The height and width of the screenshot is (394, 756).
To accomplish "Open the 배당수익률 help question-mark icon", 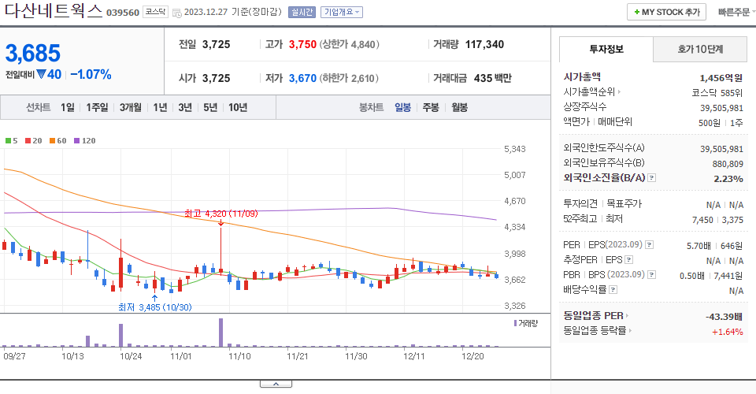I will click(613, 290).
